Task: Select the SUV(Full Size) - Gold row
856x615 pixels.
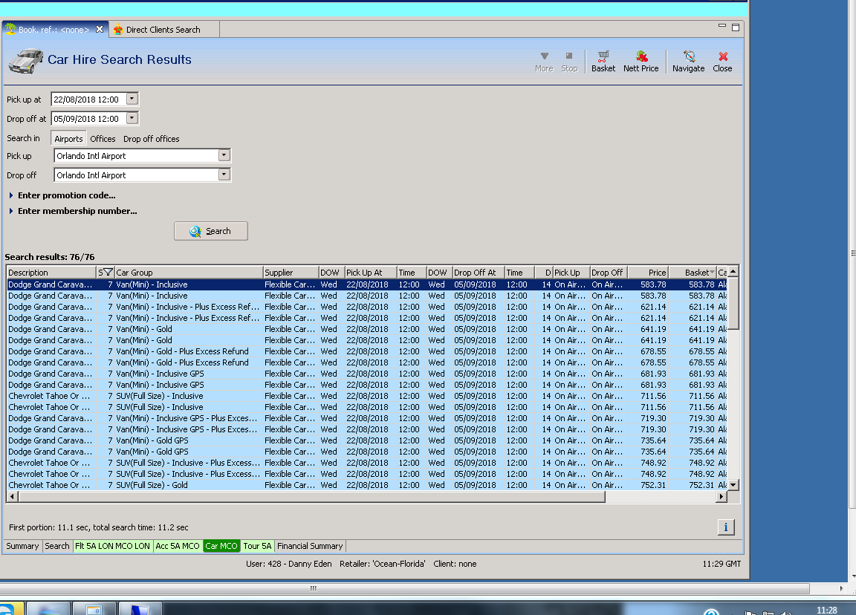Action: (x=367, y=484)
